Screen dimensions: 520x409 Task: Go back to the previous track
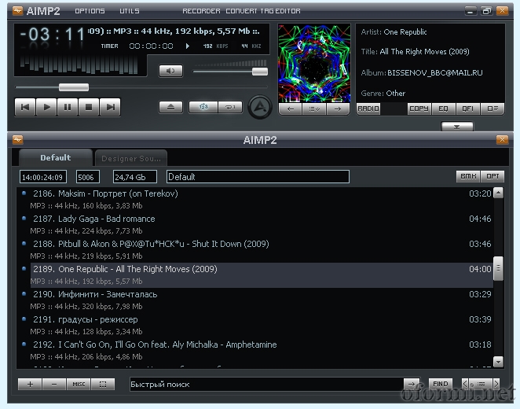[26, 107]
